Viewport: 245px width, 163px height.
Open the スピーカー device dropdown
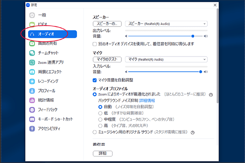[166, 24]
